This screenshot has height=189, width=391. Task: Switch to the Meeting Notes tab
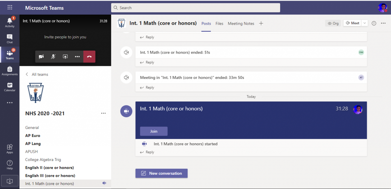click(241, 23)
